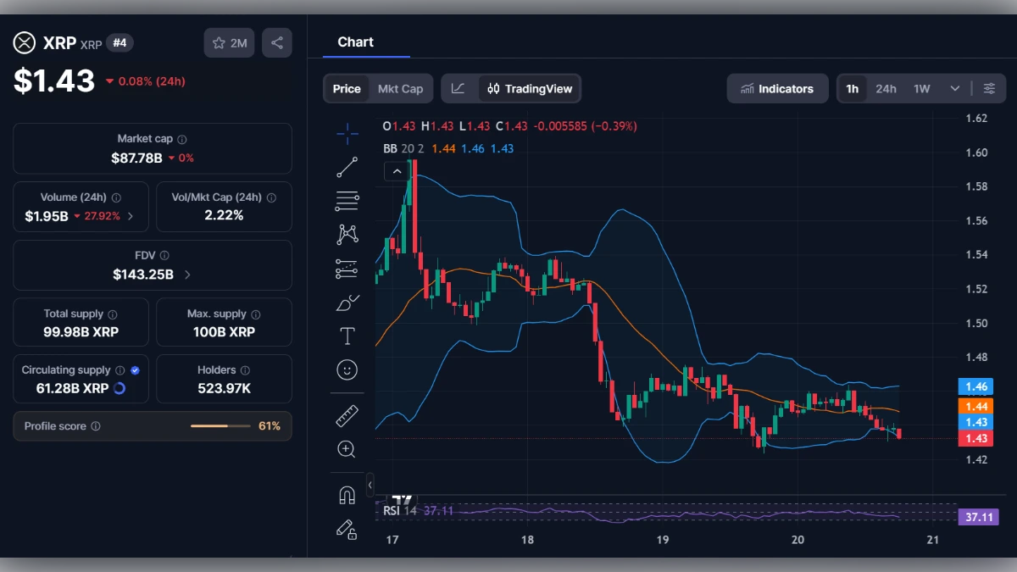Switch chart to Mkt Cap view
The image size is (1017, 572).
click(x=401, y=88)
